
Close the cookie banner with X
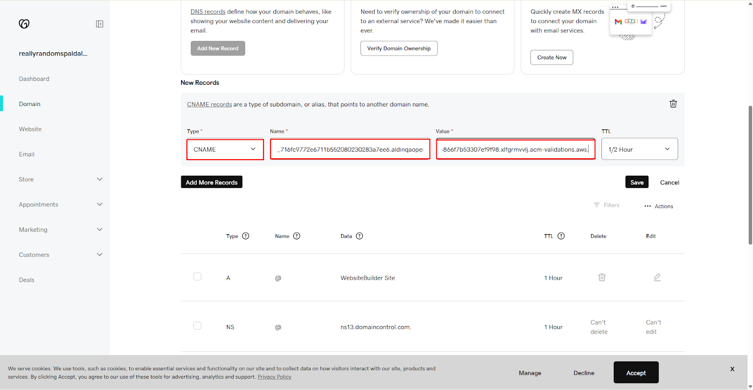[732, 369]
